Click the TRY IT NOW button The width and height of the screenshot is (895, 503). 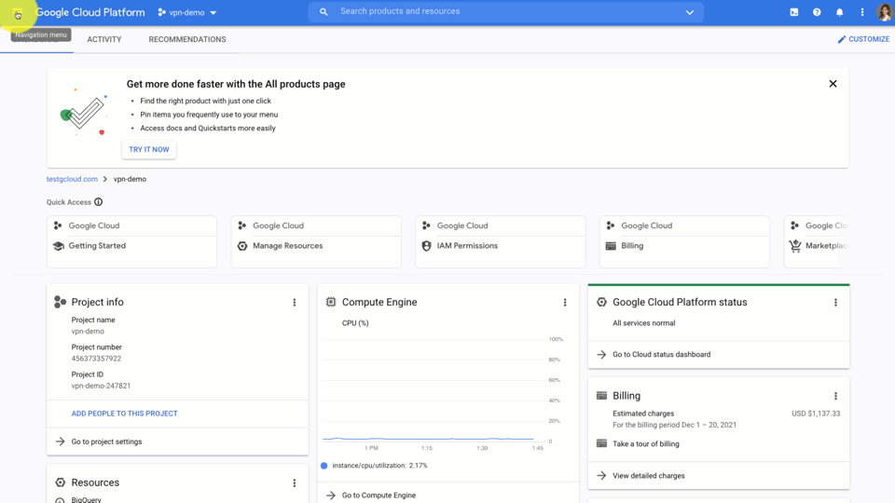149,150
